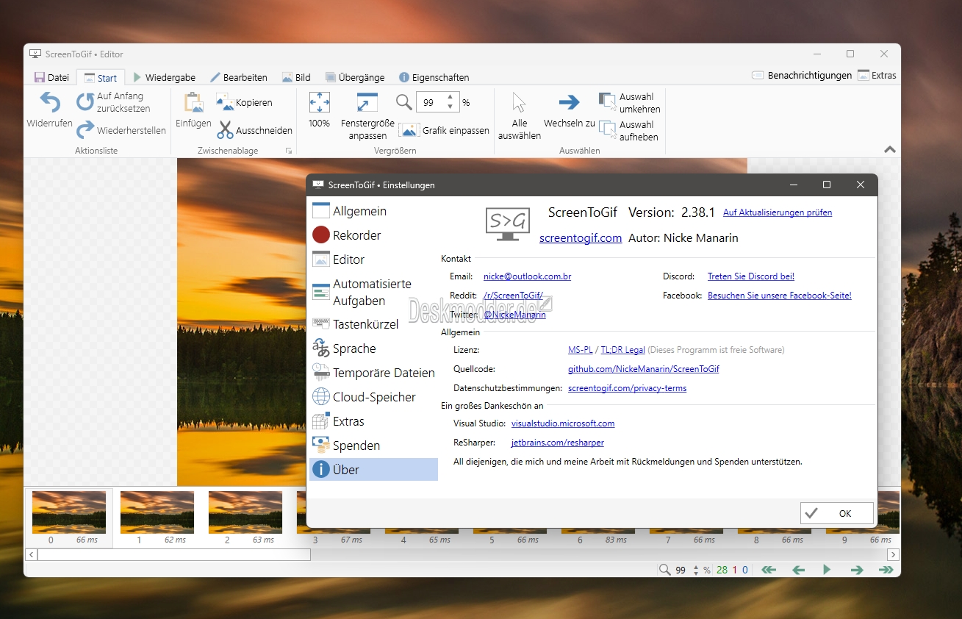Open Automatisierte Aufgaben section
The image size is (962, 619).
click(x=373, y=292)
